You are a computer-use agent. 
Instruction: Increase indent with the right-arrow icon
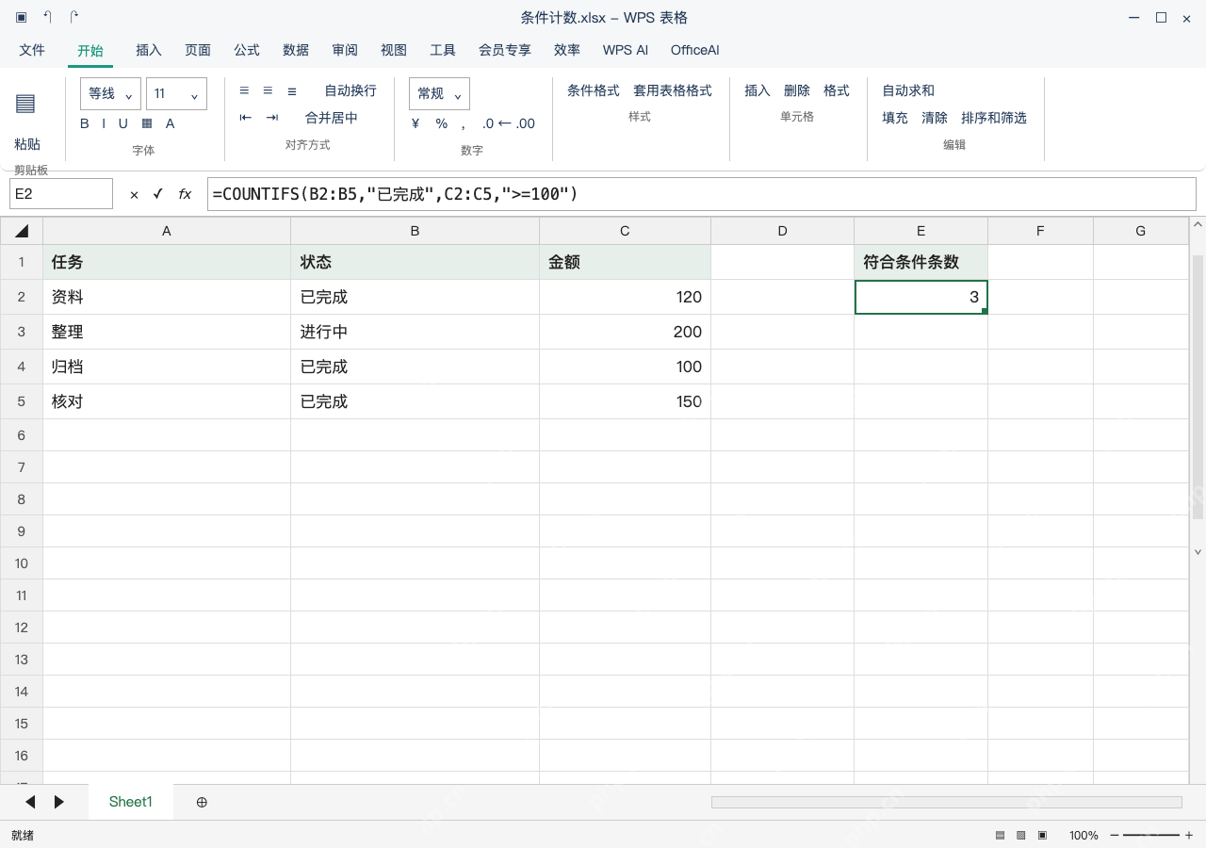tap(272, 118)
